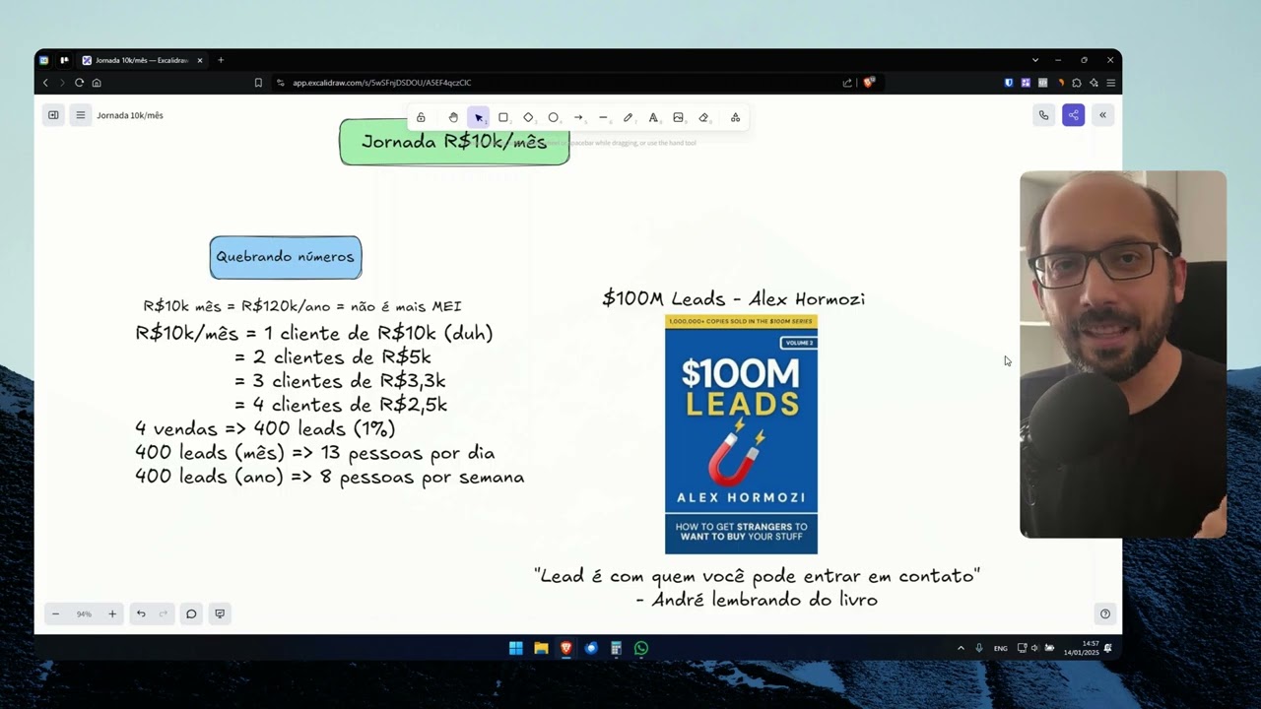Select the blue Quebrando números box
The image size is (1261, 709).
click(x=286, y=257)
